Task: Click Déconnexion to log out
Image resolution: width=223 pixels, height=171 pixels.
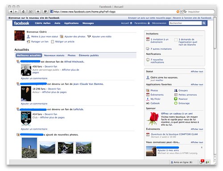Action: 159,23
